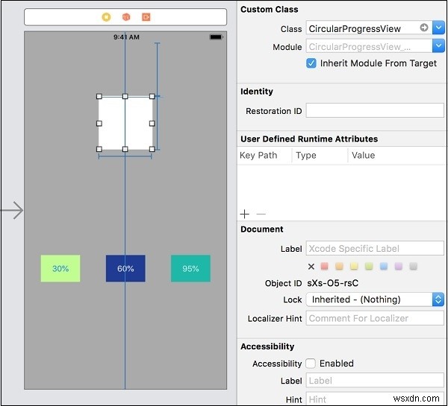
Task: Add a runtime attribute with plus button
Action: click(x=245, y=214)
